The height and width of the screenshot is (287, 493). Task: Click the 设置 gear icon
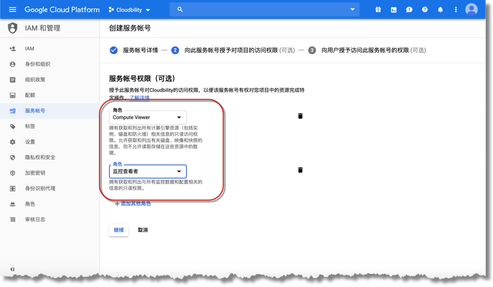click(x=13, y=142)
